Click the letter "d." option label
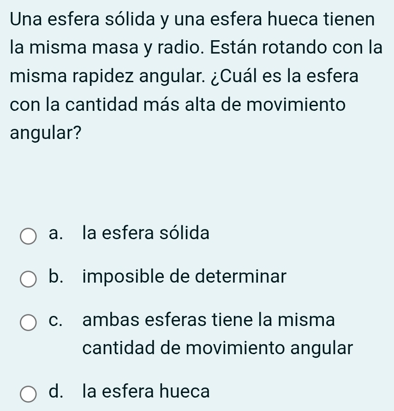Viewport: 394px width, 411px height. pos(56,392)
